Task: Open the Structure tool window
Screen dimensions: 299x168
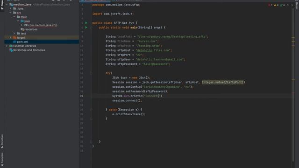Action: (x=2, y=141)
